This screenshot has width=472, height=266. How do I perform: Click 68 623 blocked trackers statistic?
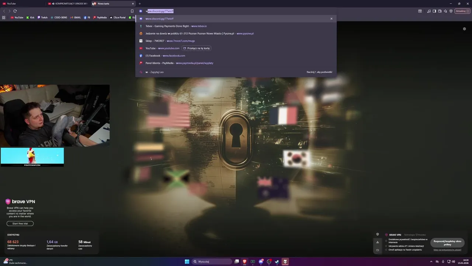21,244
